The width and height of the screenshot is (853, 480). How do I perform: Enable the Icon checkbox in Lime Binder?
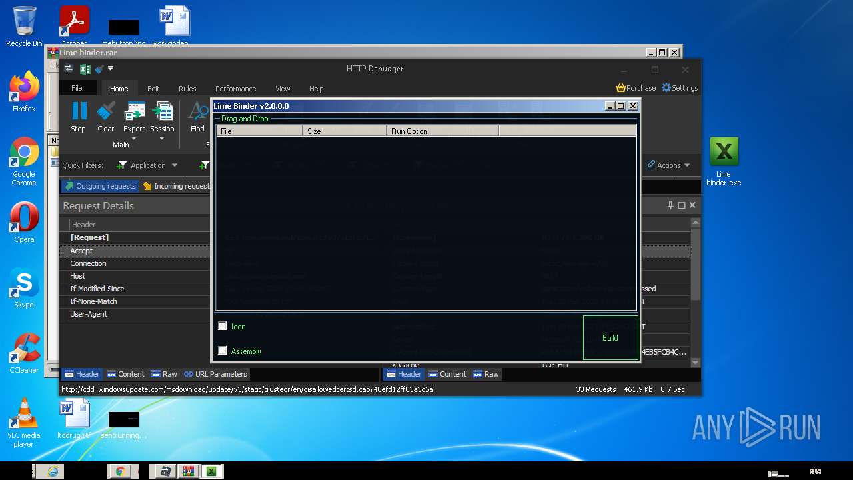tap(223, 326)
